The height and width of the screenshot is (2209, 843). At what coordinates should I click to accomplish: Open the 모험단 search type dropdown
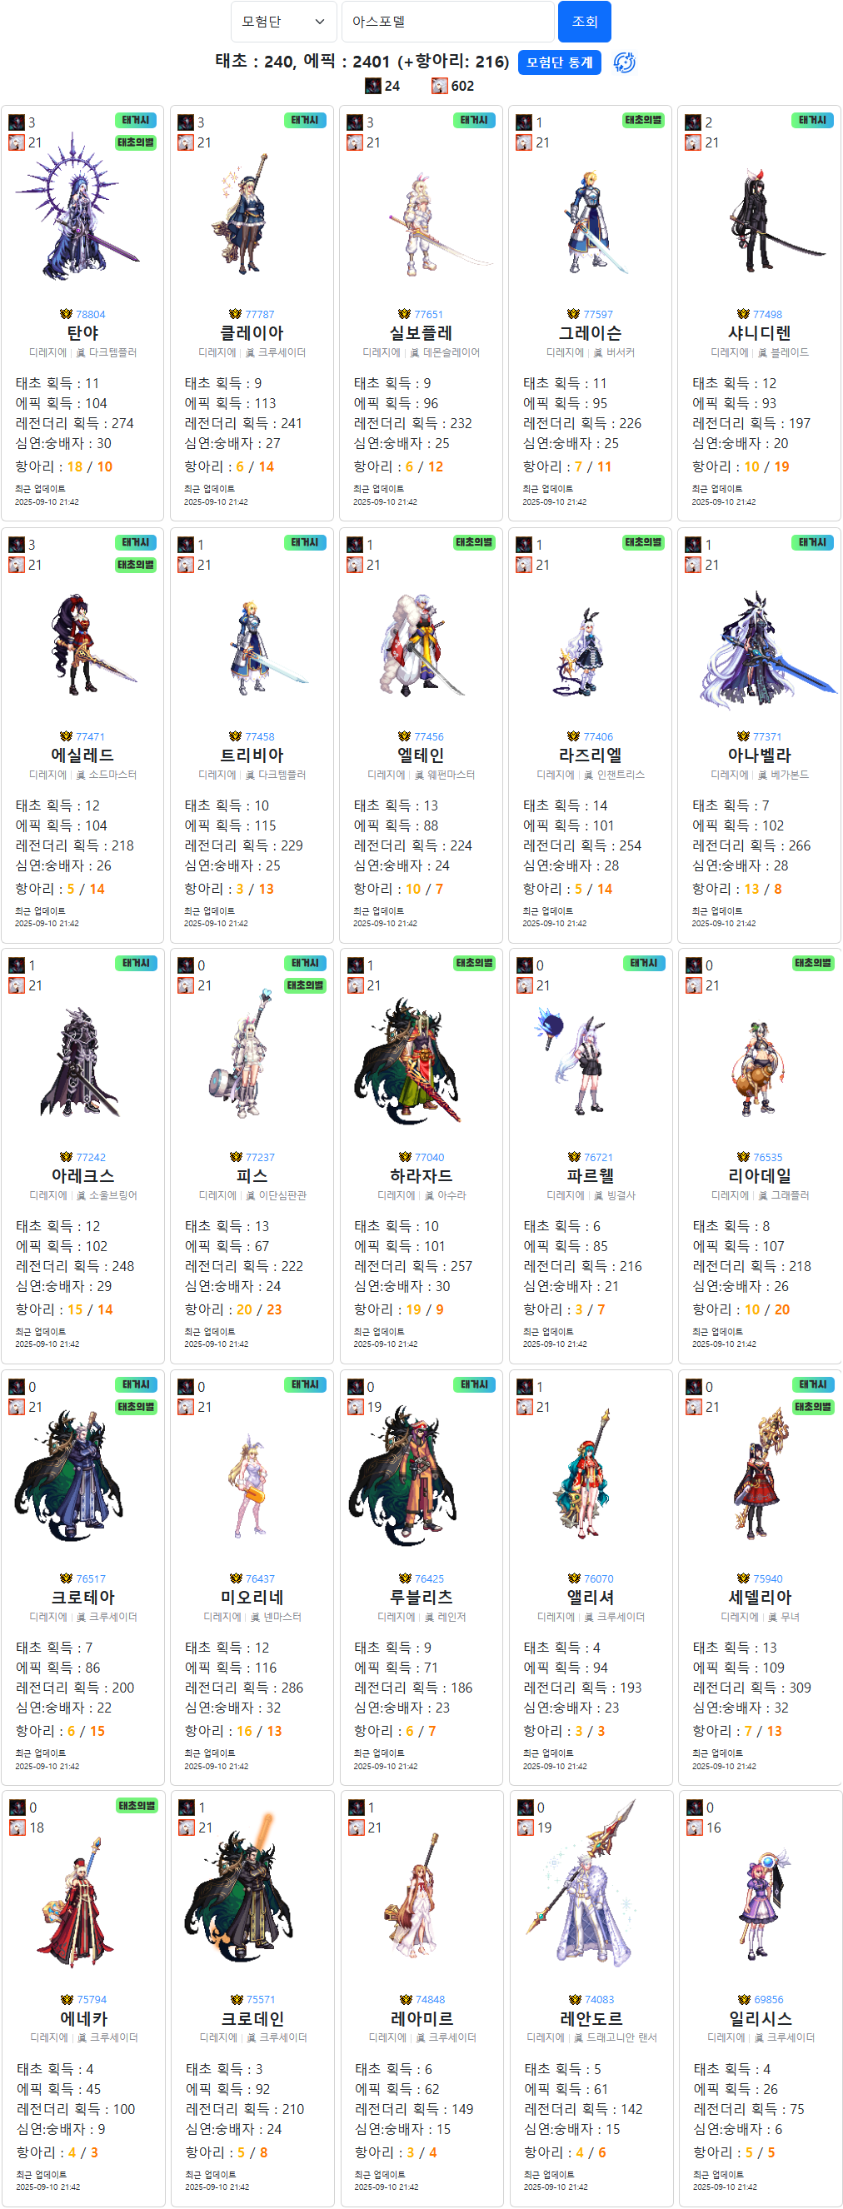click(283, 22)
